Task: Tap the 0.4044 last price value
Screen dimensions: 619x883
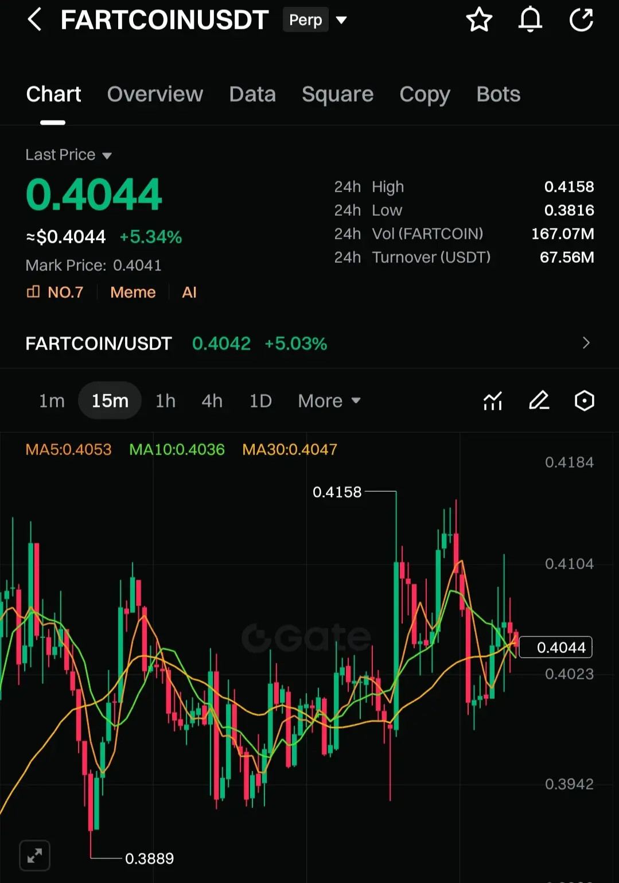Action: coord(94,195)
